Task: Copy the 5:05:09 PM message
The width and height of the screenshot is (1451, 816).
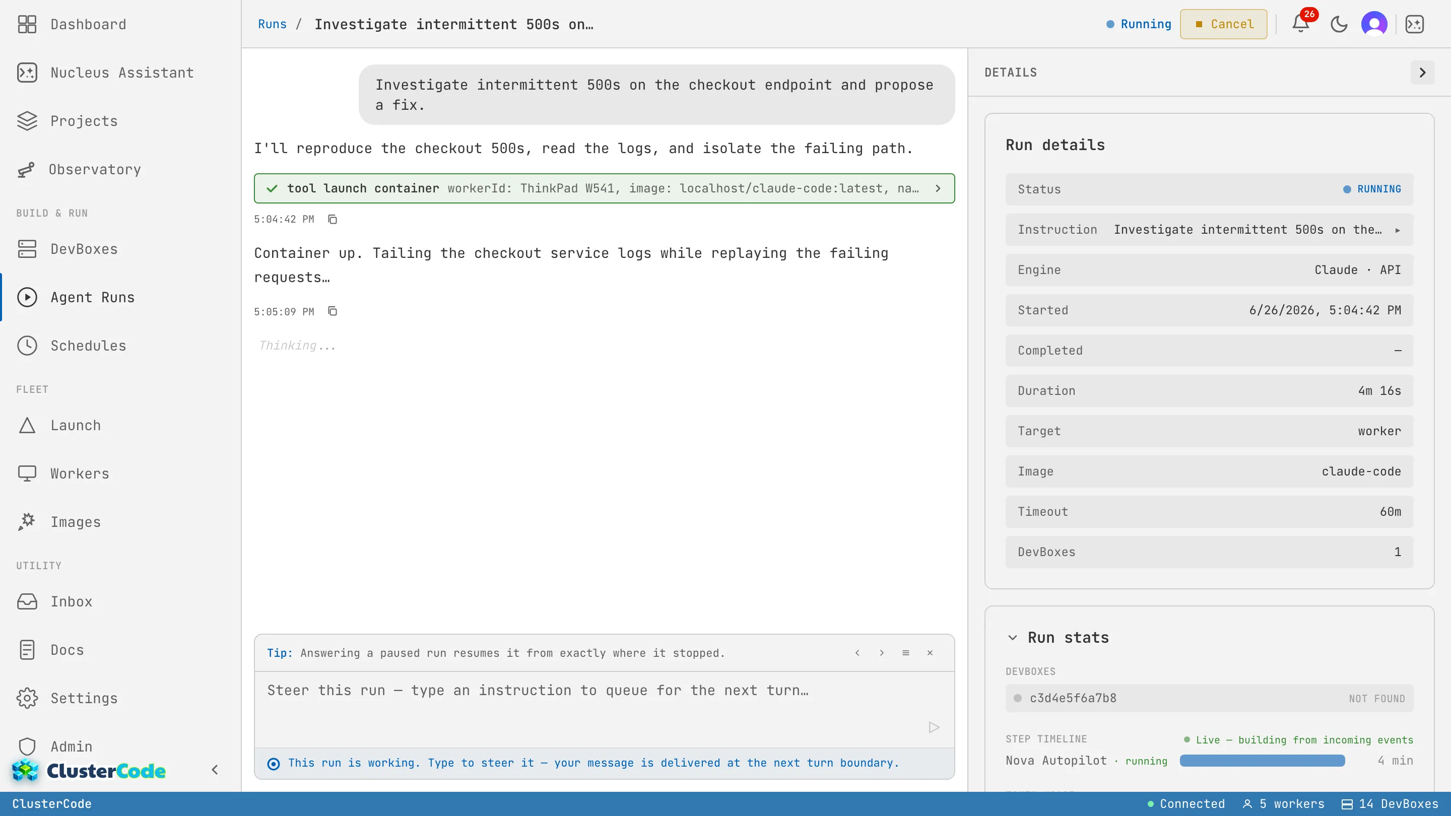Action: tap(333, 311)
